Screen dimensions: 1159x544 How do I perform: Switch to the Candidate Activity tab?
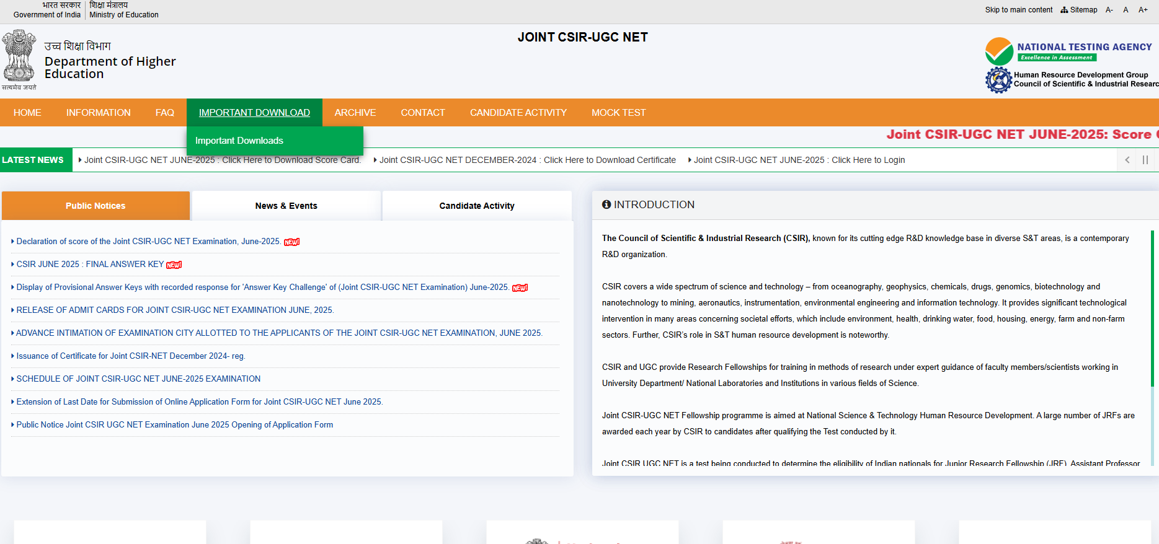[477, 206]
